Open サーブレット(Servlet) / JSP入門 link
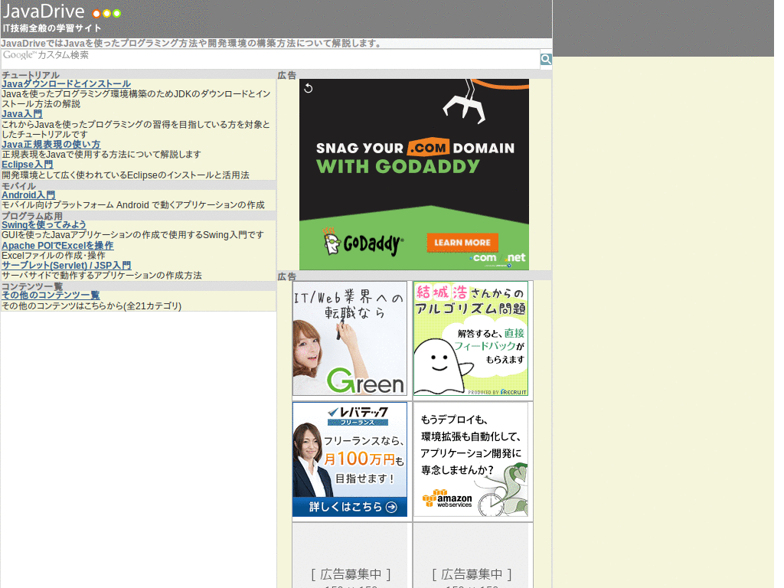Screen dimensions: 784x588 click(67, 266)
